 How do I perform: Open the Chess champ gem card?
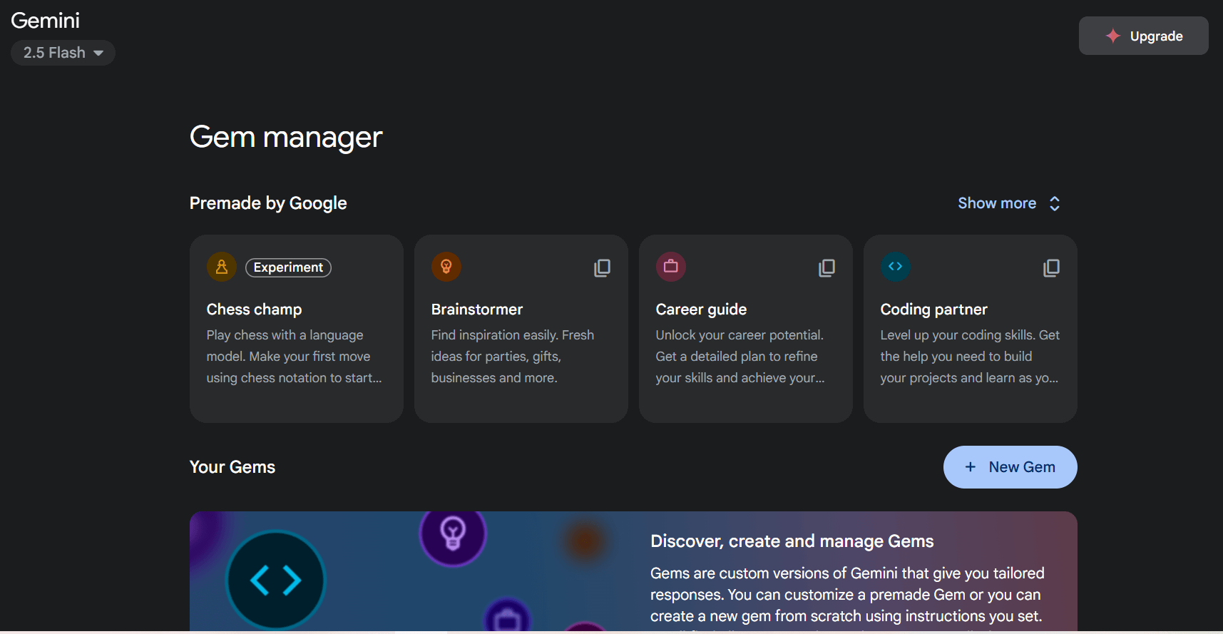(297, 329)
